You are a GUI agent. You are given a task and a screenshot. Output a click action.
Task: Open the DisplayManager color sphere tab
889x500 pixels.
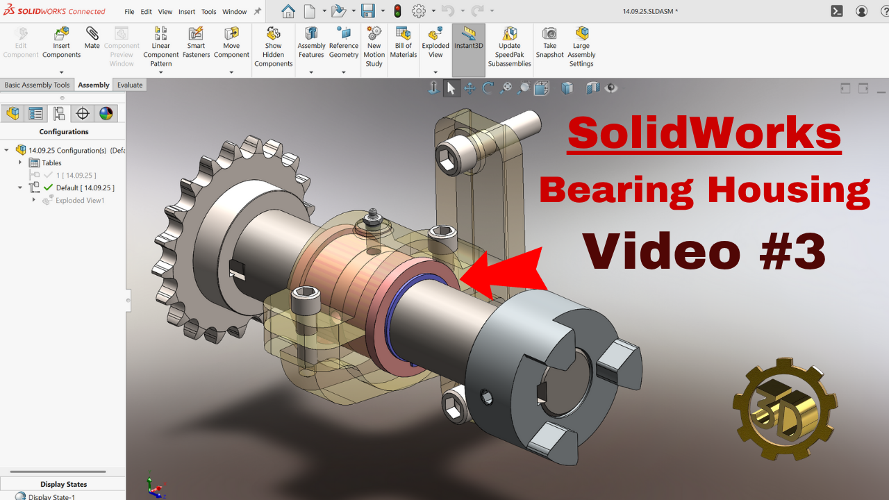click(x=106, y=114)
